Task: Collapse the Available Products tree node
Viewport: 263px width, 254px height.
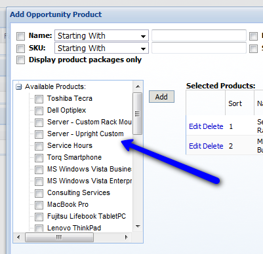Action: [x=19, y=87]
